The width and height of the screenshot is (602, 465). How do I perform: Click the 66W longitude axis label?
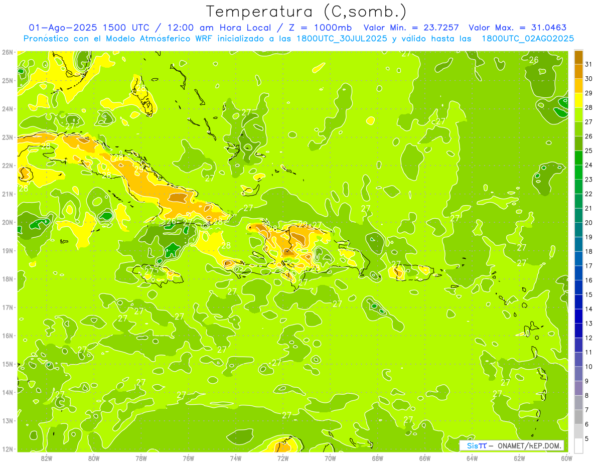tap(425, 458)
